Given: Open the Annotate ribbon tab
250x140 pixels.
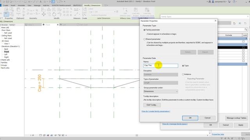Looking at the screenshot, I should (x=21, y=5).
